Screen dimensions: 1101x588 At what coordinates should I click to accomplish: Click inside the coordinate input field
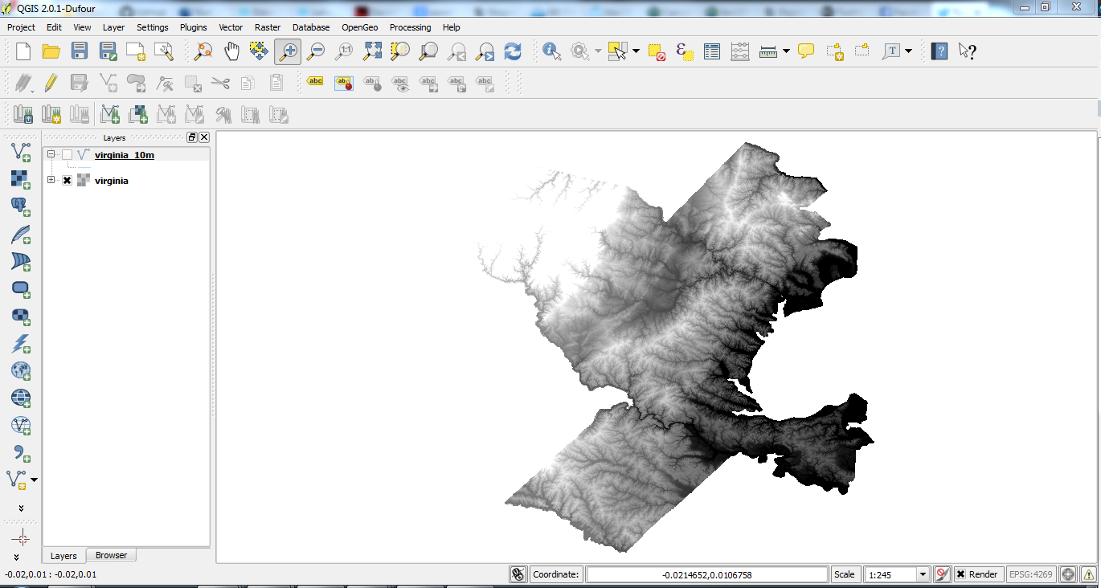point(706,574)
